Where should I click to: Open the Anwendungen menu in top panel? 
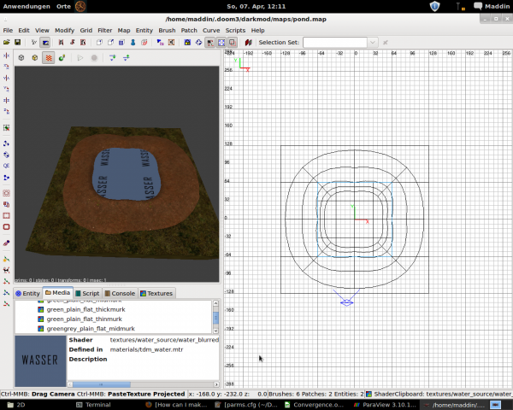coord(27,6)
